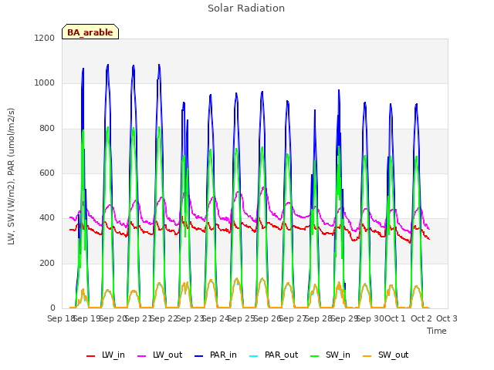The width and height of the screenshot is (494, 370).
Task: Click the Sep 18 x-axis date label
Action: tap(60, 318)
